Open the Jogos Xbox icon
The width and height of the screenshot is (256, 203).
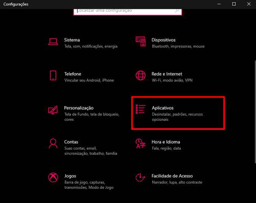53,177
